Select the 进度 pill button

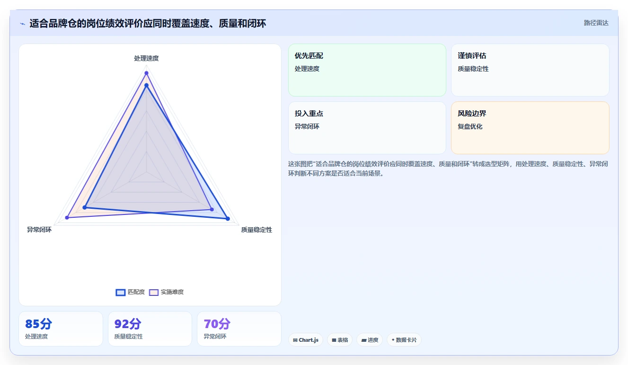370,340
